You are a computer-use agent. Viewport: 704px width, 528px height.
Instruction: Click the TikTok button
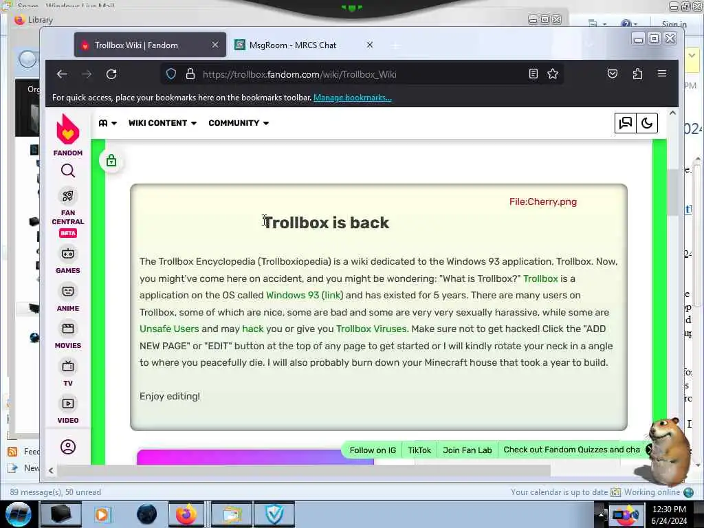click(419, 450)
